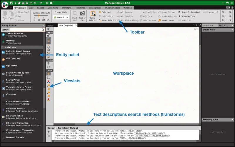Click Select by Type in toolbar
The image size is (235, 147).
click(x=187, y=16)
